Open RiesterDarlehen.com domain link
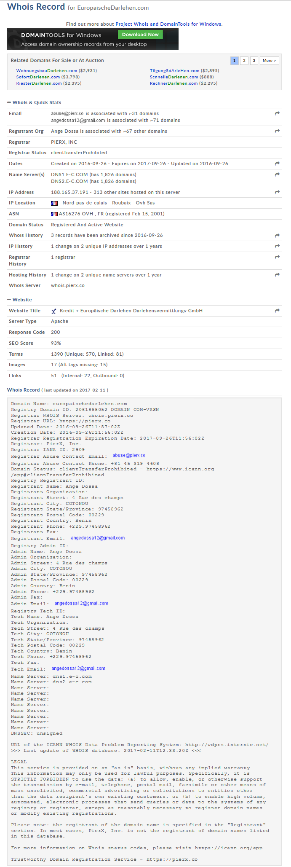This screenshot has height=867, width=291. pyautogui.click(x=39, y=83)
